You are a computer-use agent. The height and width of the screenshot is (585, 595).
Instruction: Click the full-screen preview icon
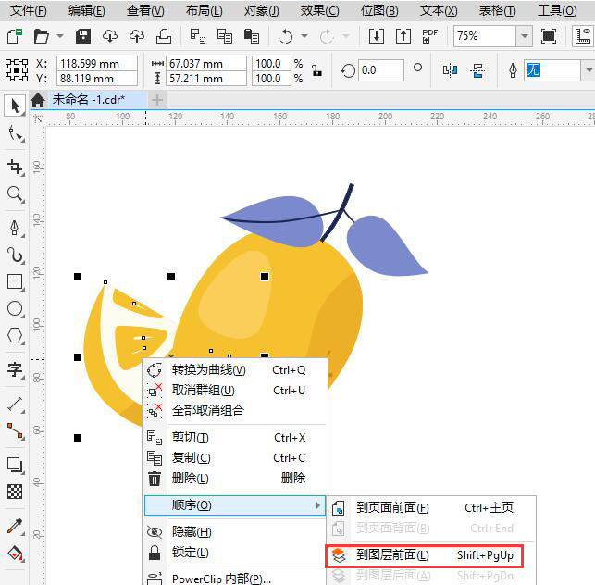[x=549, y=36]
